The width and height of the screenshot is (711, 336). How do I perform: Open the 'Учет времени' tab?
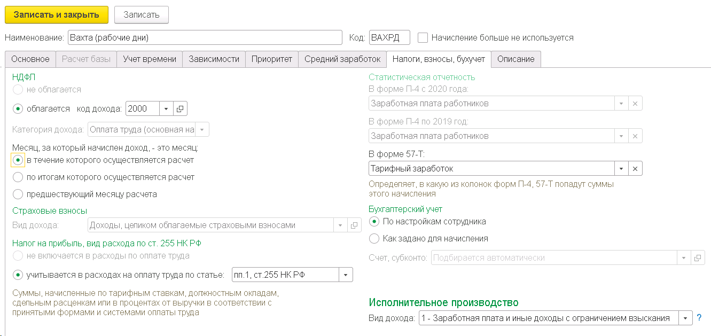(150, 59)
